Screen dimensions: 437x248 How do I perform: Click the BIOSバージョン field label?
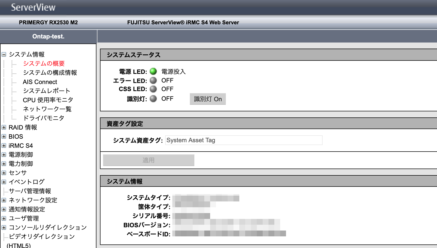pyautogui.click(x=147, y=225)
